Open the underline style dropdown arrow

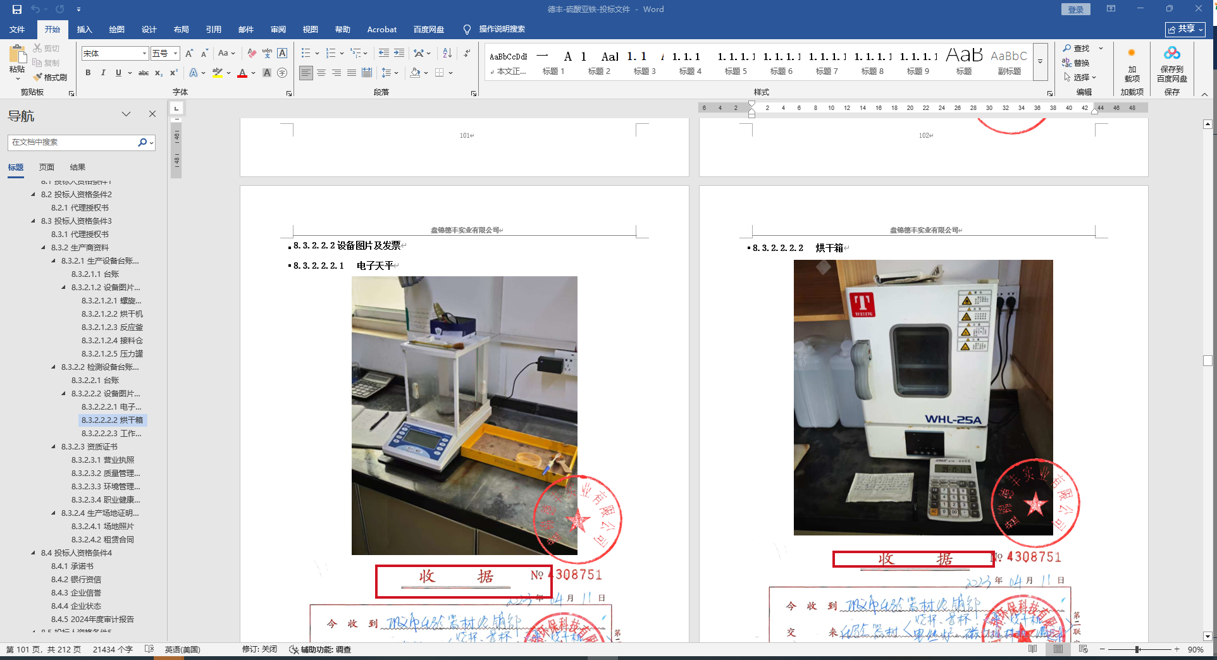(130, 73)
